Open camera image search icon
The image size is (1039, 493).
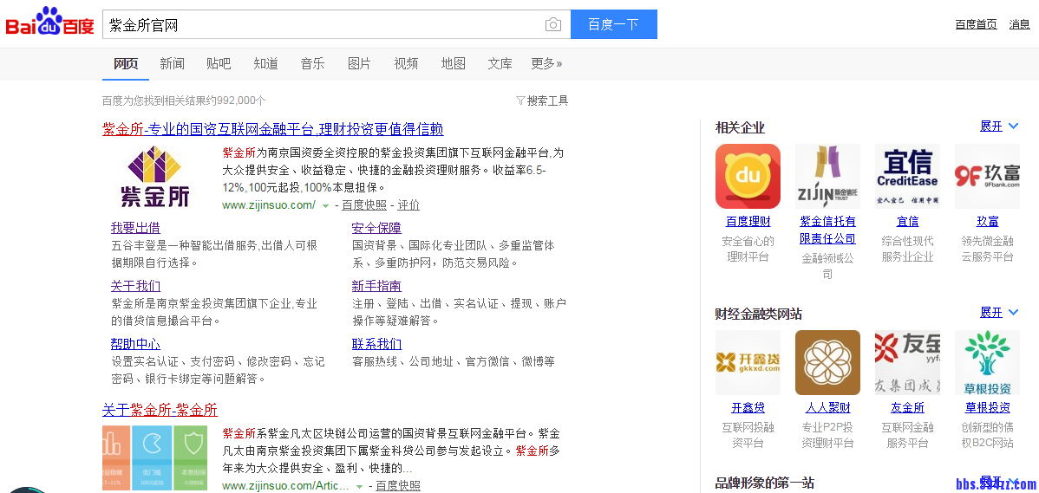click(553, 24)
